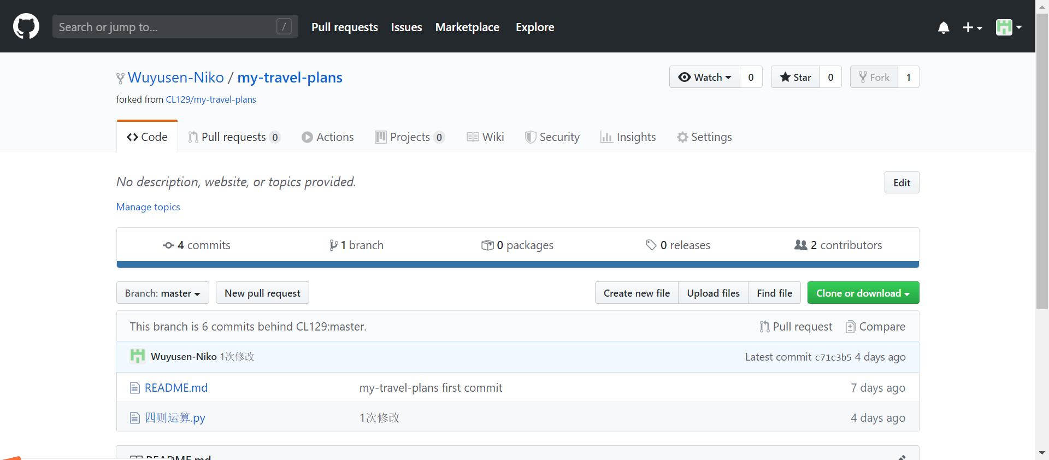View the 1 branch list
The image size is (1049, 460).
pos(356,245)
